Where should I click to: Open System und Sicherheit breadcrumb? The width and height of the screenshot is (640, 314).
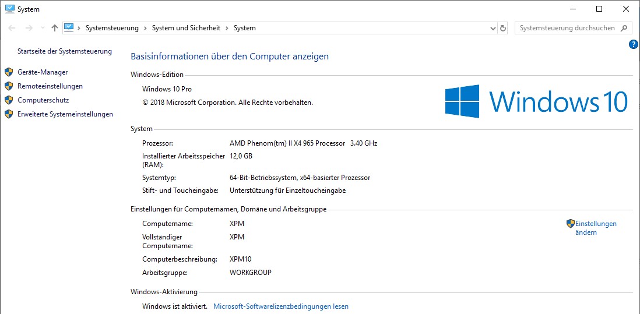[x=186, y=28]
